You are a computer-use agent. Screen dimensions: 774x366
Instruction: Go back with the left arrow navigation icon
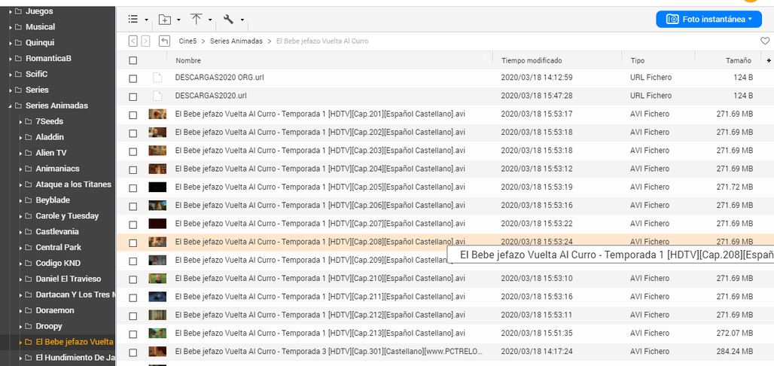(133, 41)
